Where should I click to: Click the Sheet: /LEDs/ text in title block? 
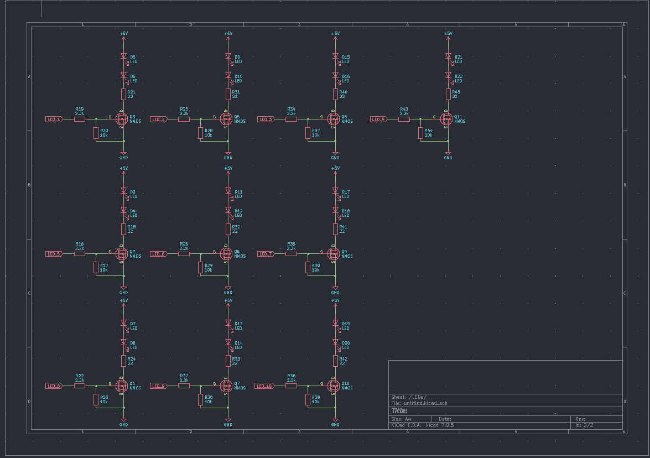coord(409,397)
